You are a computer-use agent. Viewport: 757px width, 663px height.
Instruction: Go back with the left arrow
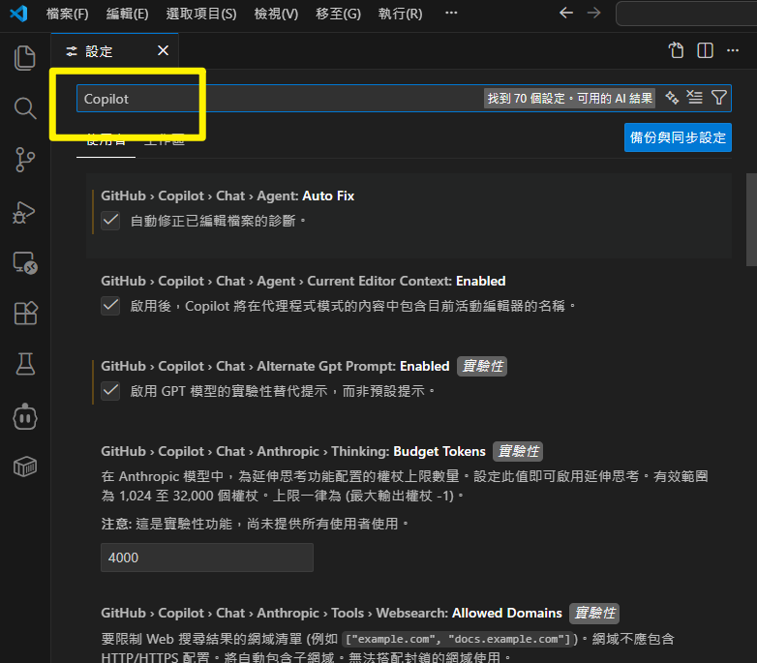pos(566,13)
